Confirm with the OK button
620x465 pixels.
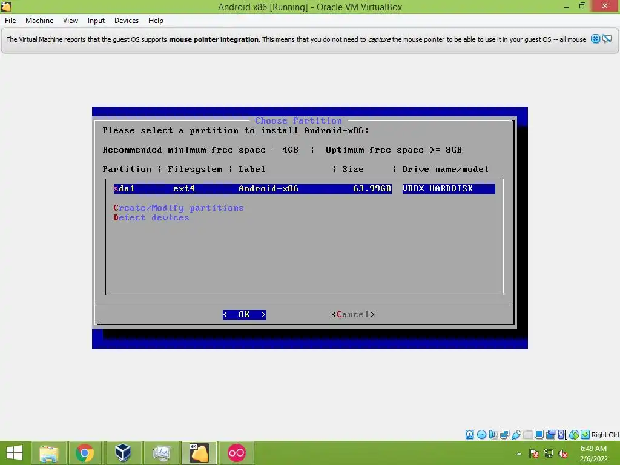245,314
